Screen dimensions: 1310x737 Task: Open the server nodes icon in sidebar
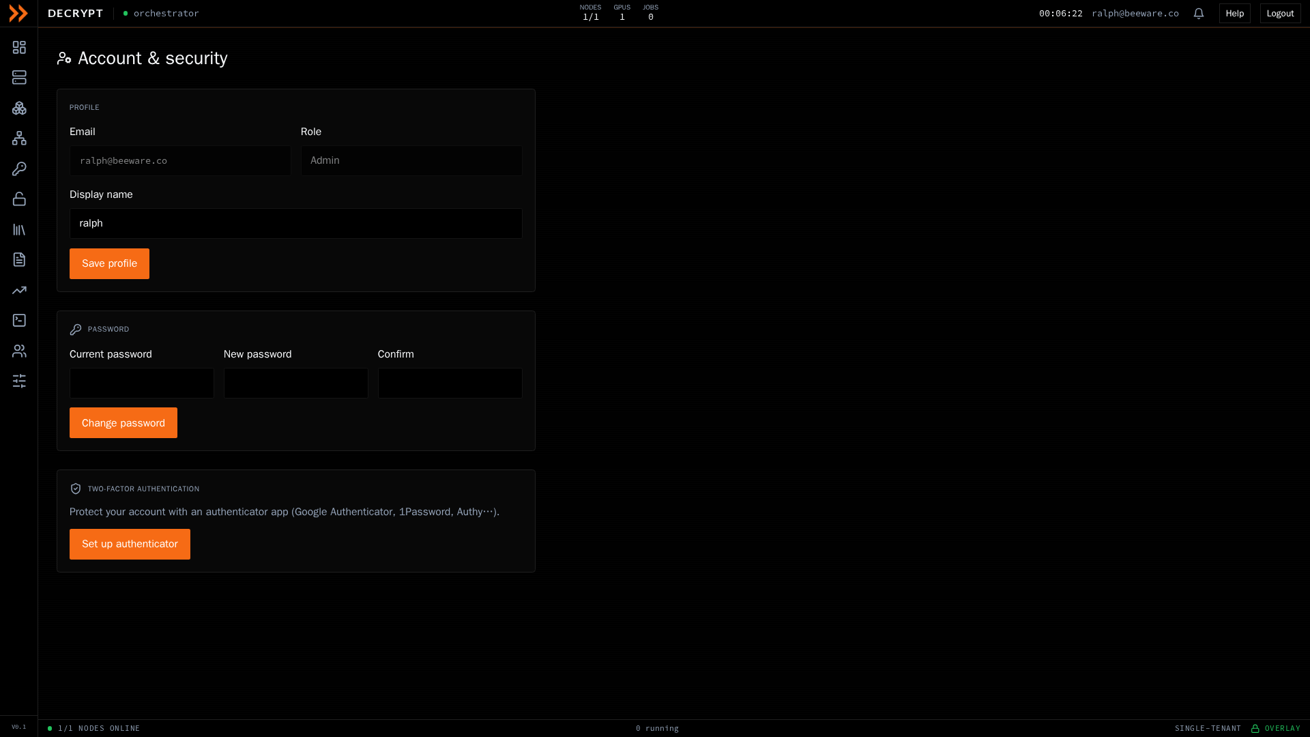click(19, 78)
